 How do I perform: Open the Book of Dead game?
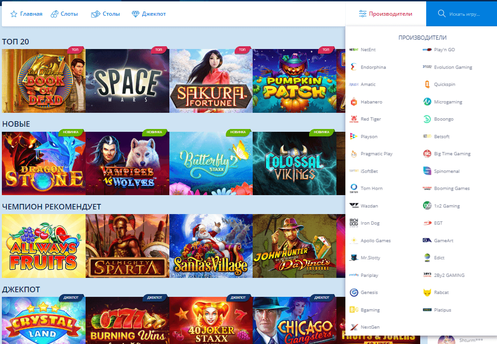tap(43, 81)
